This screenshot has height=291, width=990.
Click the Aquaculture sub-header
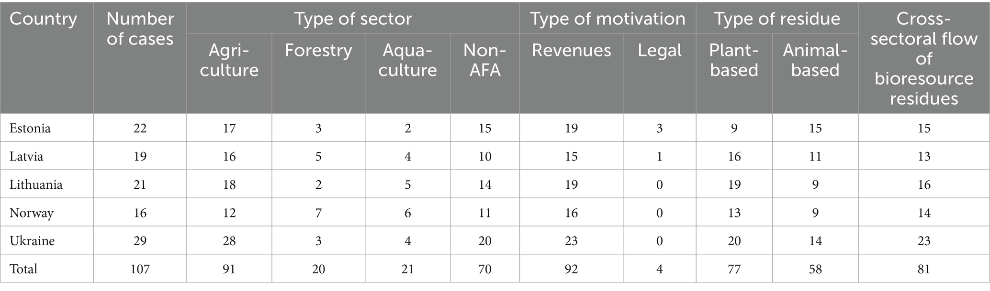[x=407, y=60]
